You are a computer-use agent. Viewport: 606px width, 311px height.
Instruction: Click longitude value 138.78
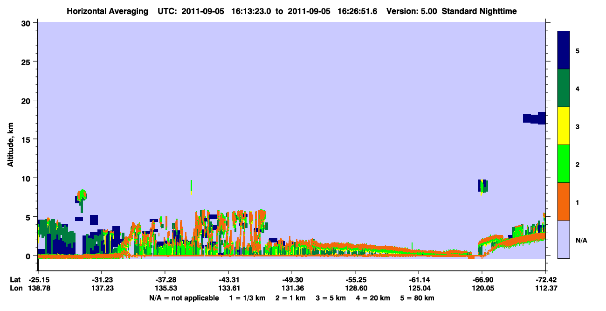point(38,288)
